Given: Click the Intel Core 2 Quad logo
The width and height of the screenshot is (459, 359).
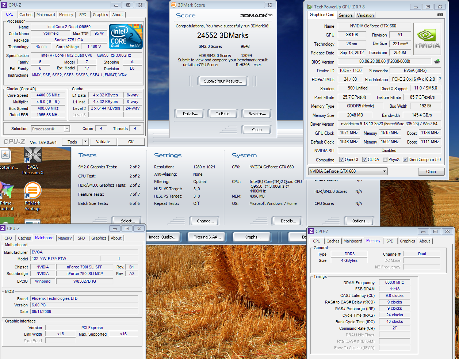Looking at the screenshot, I should tap(126, 37).
